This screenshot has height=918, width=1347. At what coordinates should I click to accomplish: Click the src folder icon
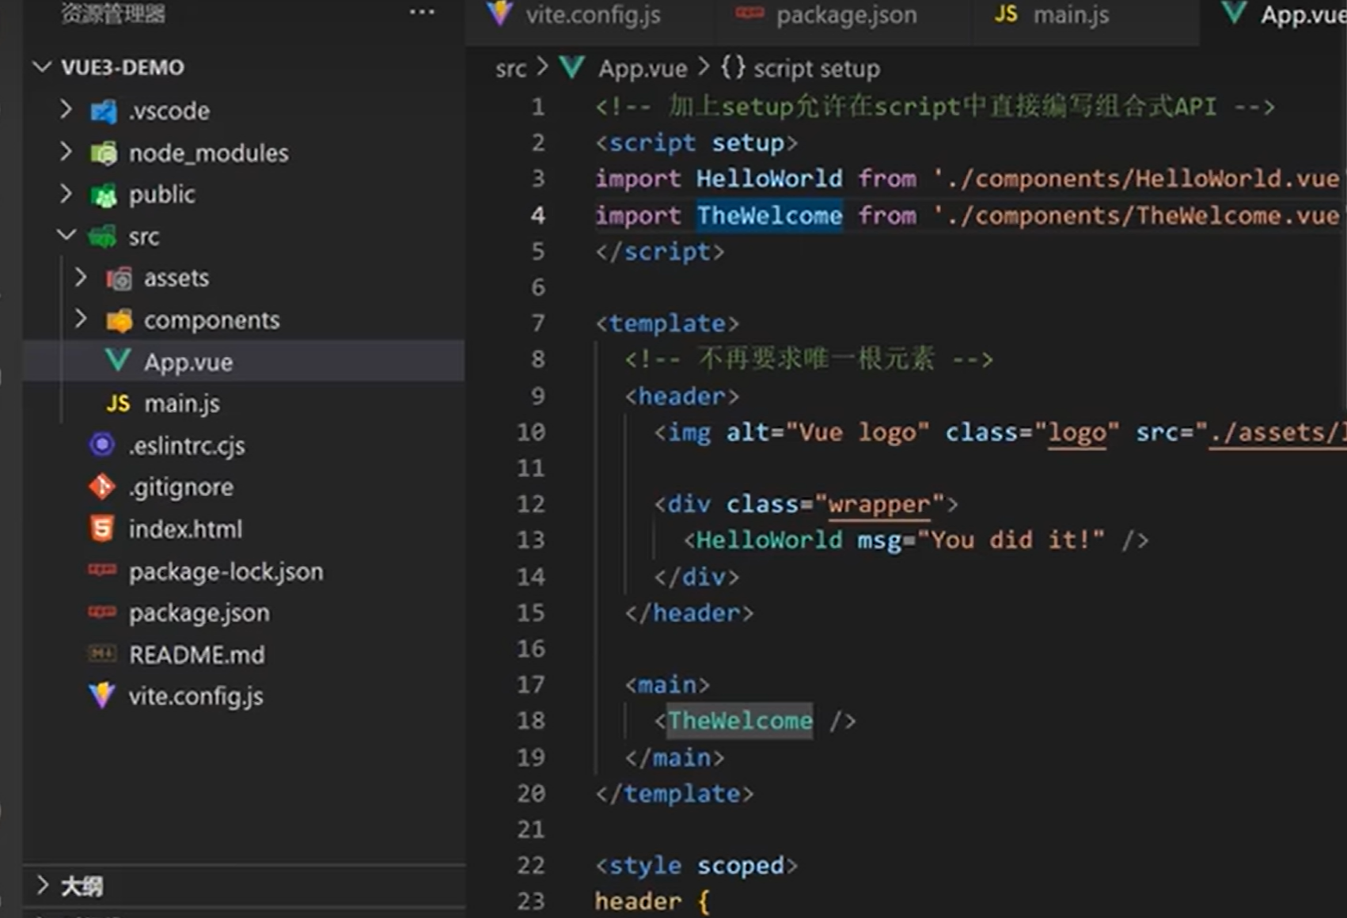coord(103,237)
